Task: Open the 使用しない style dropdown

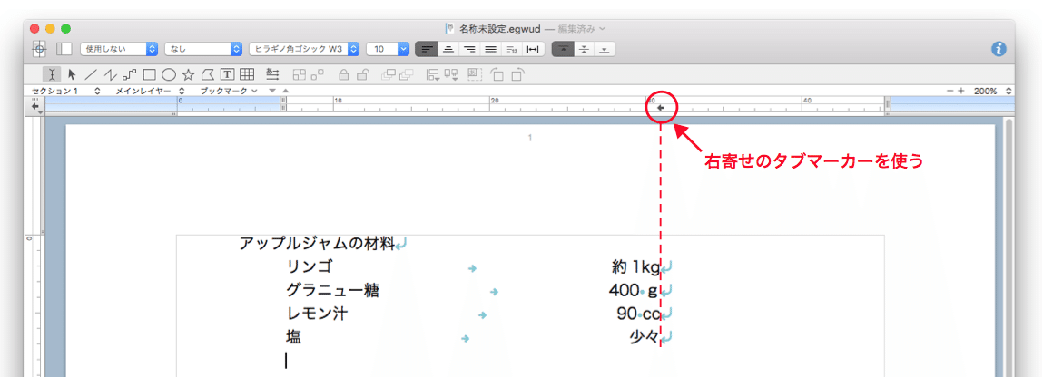Action: click(x=119, y=49)
